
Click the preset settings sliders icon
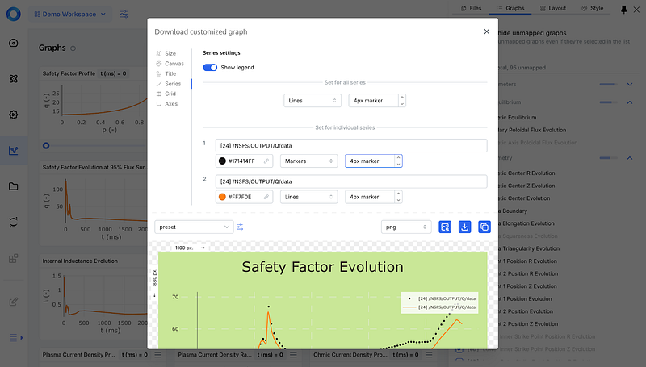tap(240, 227)
